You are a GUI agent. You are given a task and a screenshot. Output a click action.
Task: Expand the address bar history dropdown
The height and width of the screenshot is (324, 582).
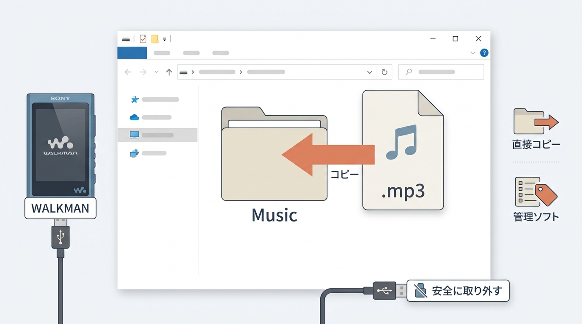pos(369,72)
